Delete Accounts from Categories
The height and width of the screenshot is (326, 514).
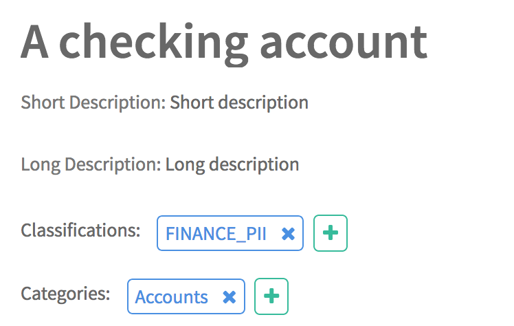pyautogui.click(x=230, y=297)
